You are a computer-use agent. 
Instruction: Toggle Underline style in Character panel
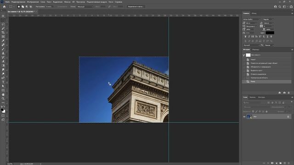point(267,37)
